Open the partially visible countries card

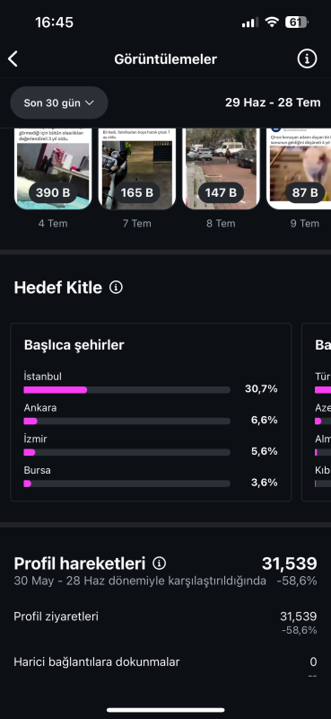pos(317,413)
